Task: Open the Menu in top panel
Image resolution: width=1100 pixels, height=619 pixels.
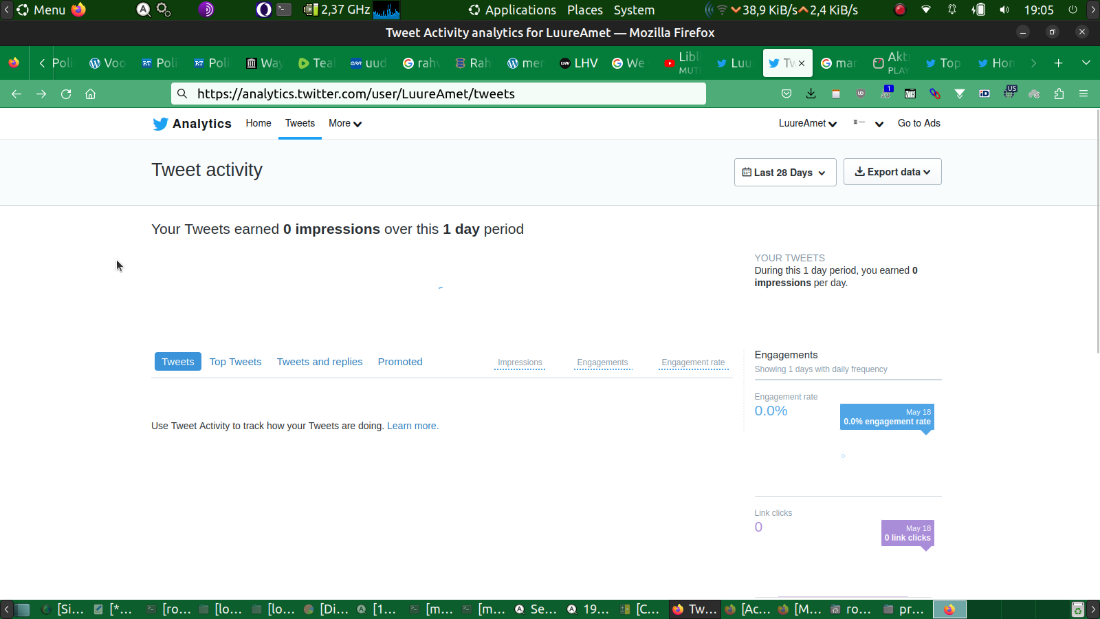Action: click(x=41, y=10)
